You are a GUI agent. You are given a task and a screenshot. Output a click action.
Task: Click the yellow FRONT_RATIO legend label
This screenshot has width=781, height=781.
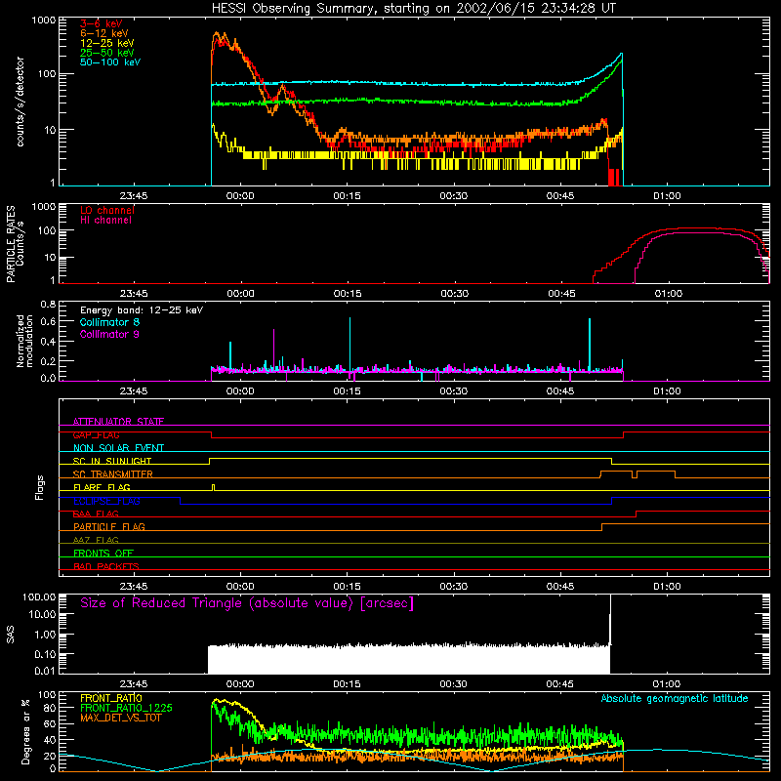click(x=111, y=698)
